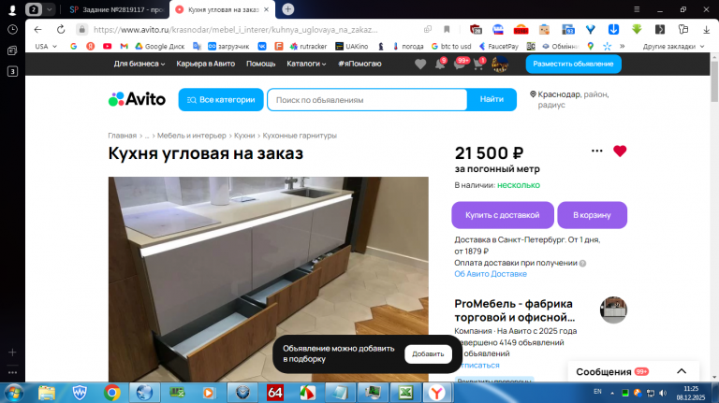Viewport: 719px width, 403px height.
Task: Open Об Авито Доставке link
Action: tap(491, 274)
